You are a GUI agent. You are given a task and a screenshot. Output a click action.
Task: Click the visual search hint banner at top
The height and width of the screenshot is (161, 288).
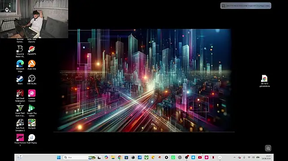[245, 6]
